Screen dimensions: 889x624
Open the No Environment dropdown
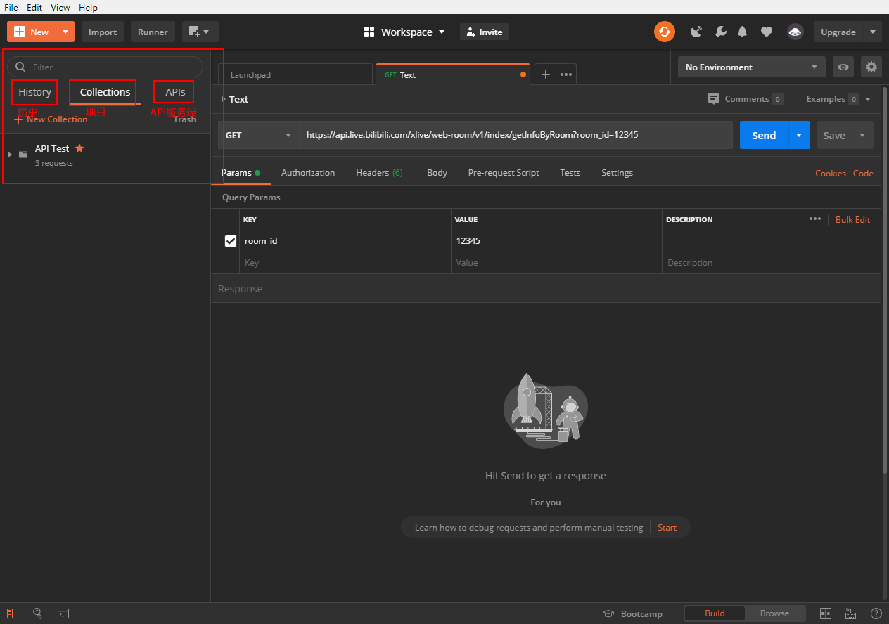(752, 67)
